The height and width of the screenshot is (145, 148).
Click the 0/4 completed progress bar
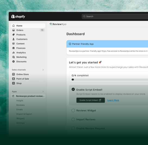pyautogui.click(x=110, y=80)
